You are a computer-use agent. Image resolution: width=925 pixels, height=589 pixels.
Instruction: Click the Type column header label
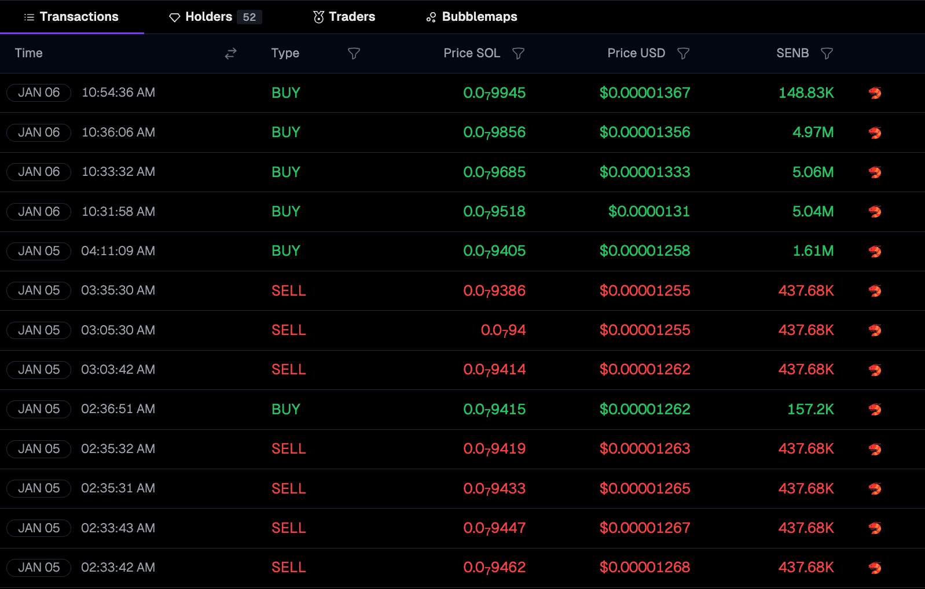tap(285, 53)
